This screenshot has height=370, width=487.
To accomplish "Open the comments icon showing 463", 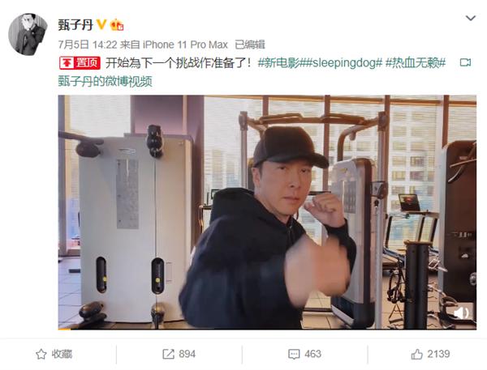I will (304, 354).
